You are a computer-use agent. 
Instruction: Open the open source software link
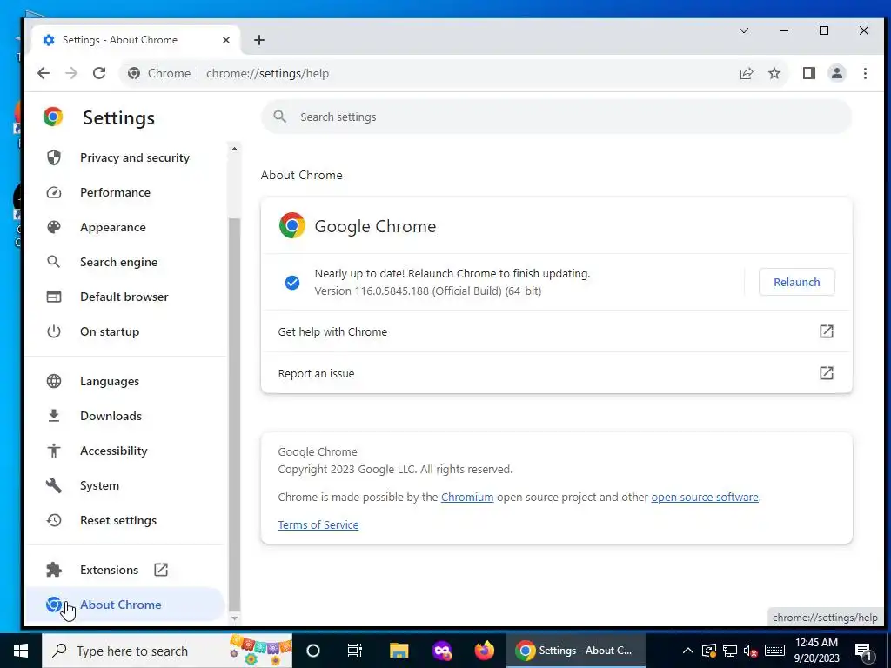coord(705,497)
